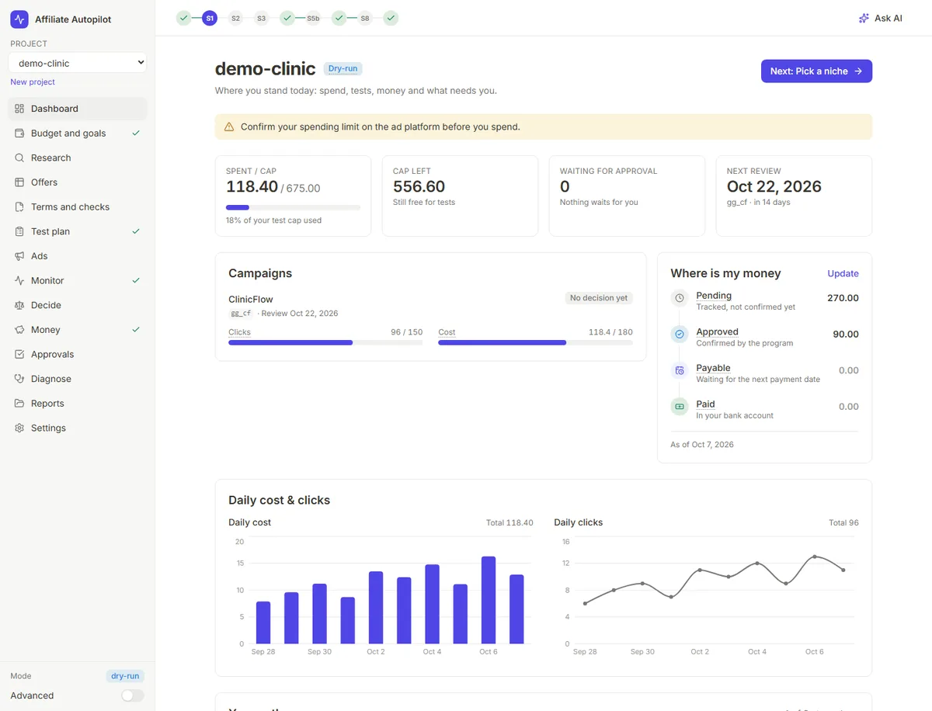Image resolution: width=932 pixels, height=711 pixels.
Task: Click the Spent / Cap progress bar
Action: pos(293,208)
